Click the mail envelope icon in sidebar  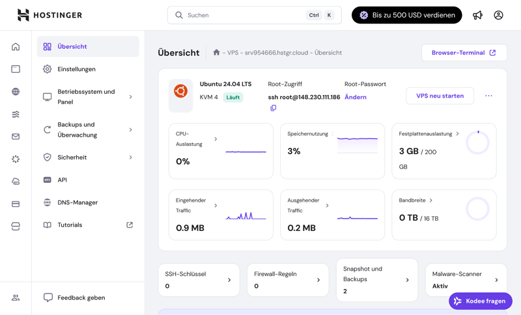click(x=16, y=137)
